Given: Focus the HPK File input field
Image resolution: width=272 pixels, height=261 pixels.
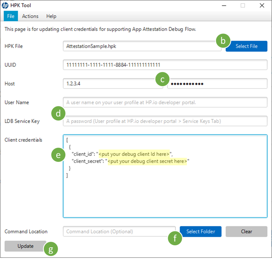Looking at the screenshot, I should coord(142,46).
